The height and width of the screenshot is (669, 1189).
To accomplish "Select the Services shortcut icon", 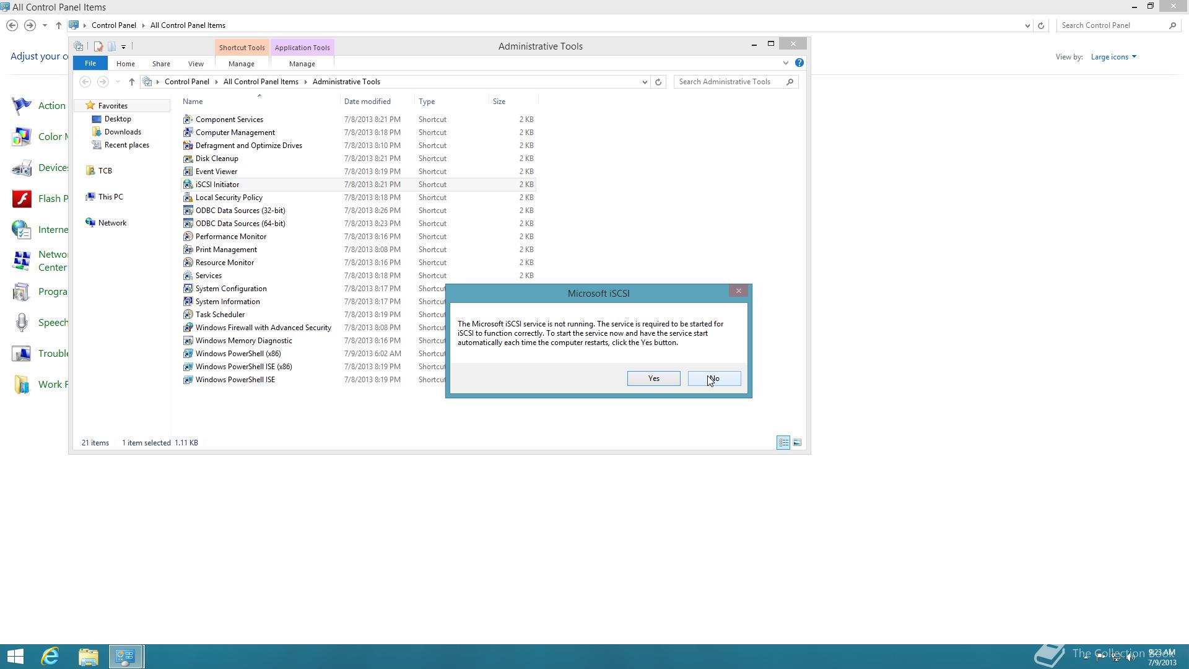I will pyautogui.click(x=188, y=276).
